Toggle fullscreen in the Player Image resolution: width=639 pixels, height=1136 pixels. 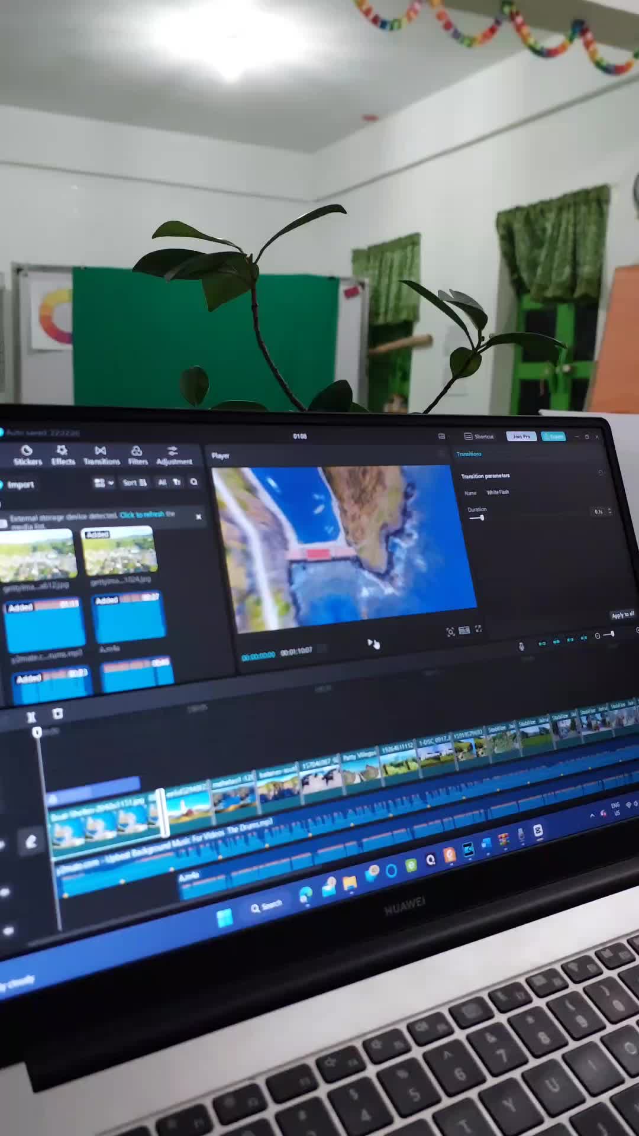(x=478, y=629)
